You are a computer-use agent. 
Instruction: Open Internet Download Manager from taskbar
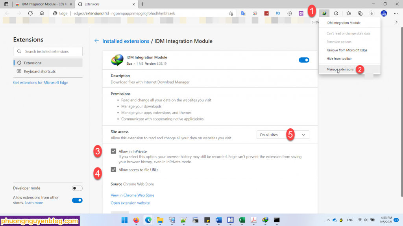[265, 220]
